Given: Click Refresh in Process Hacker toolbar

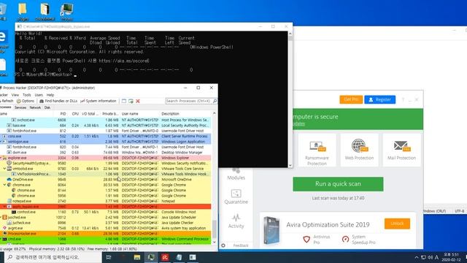Looking at the screenshot, I should click(7, 101).
